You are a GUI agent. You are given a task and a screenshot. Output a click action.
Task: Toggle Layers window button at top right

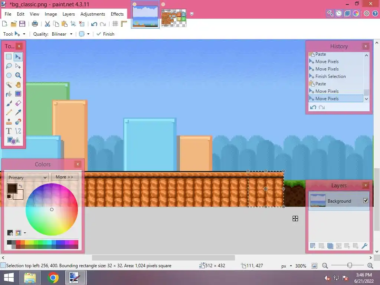click(x=347, y=13)
